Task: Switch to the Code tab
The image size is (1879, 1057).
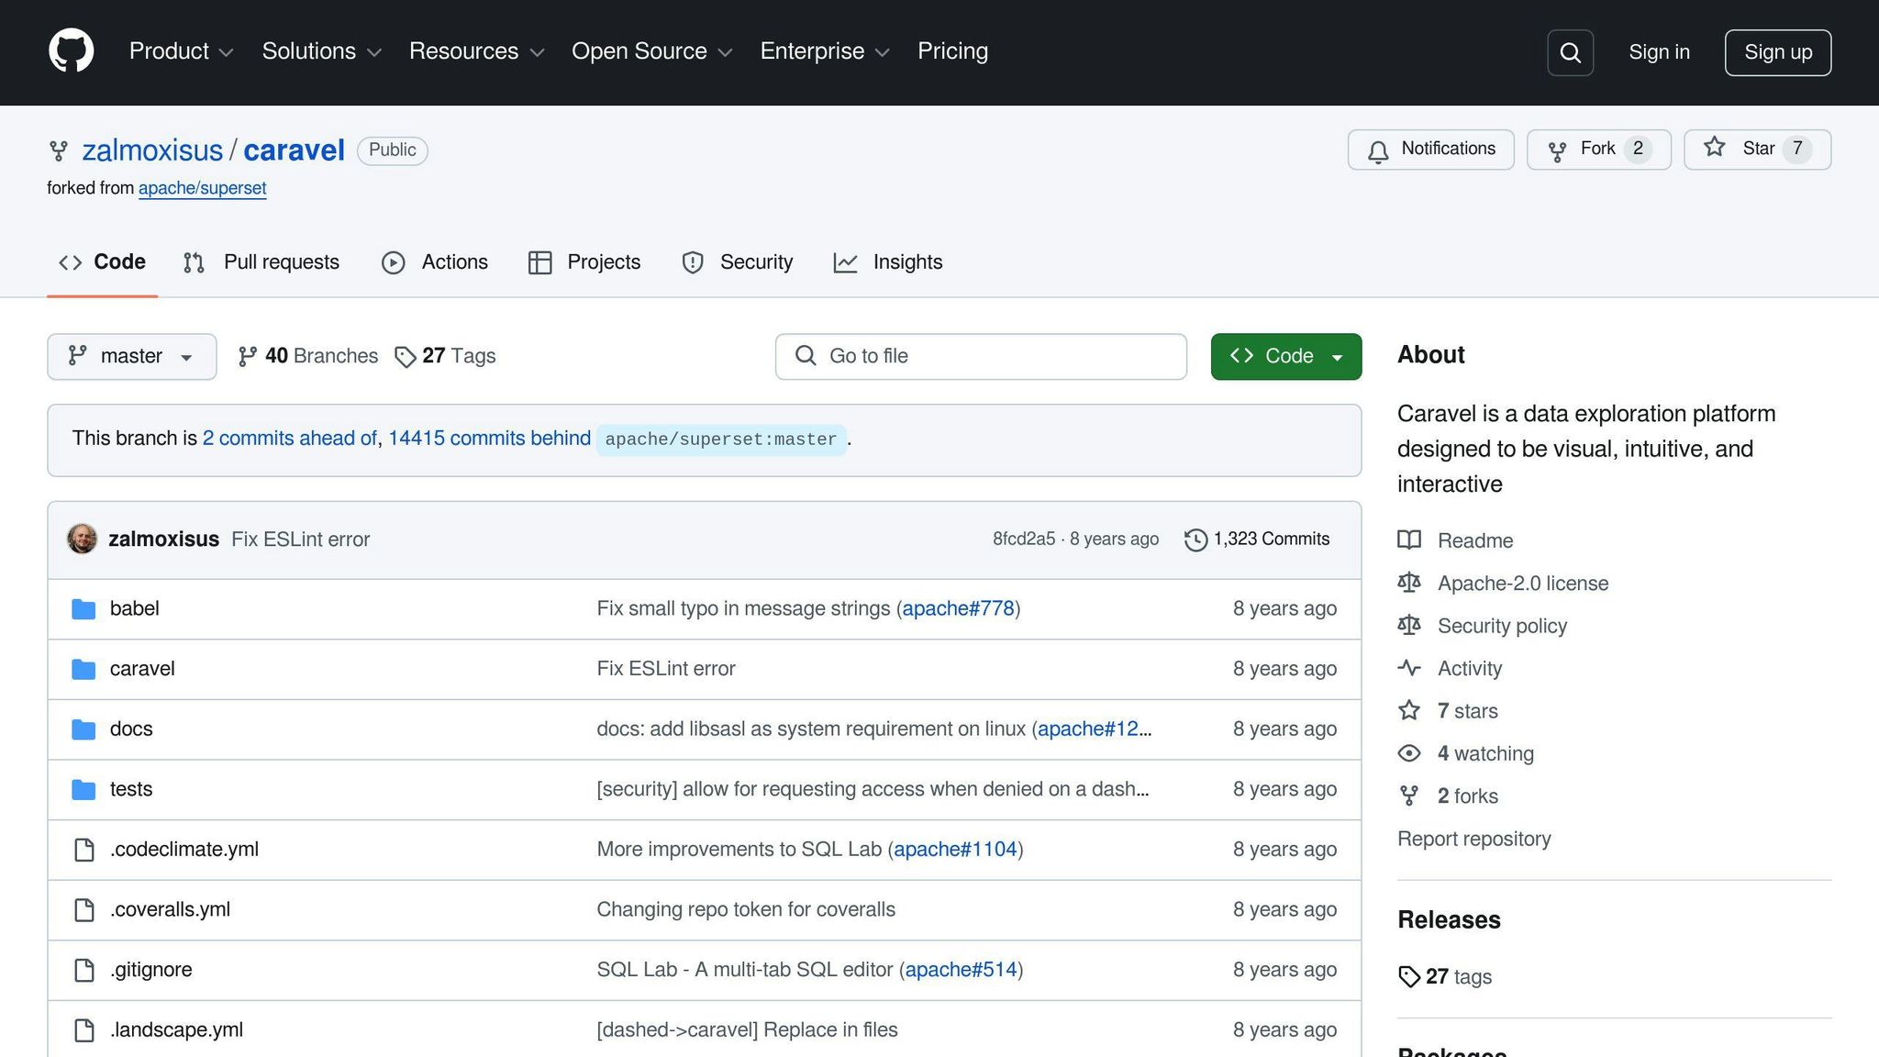Action: point(102,262)
